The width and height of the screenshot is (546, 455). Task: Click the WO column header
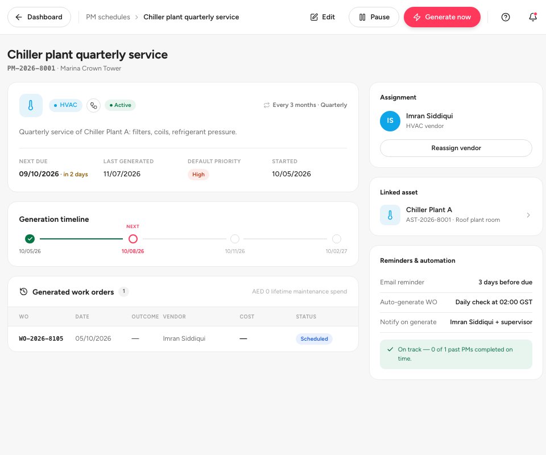[x=24, y=316]
